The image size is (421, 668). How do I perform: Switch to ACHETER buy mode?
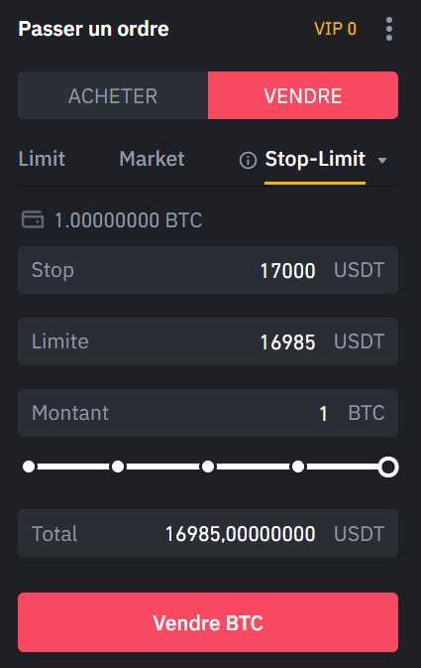point(113,95)
